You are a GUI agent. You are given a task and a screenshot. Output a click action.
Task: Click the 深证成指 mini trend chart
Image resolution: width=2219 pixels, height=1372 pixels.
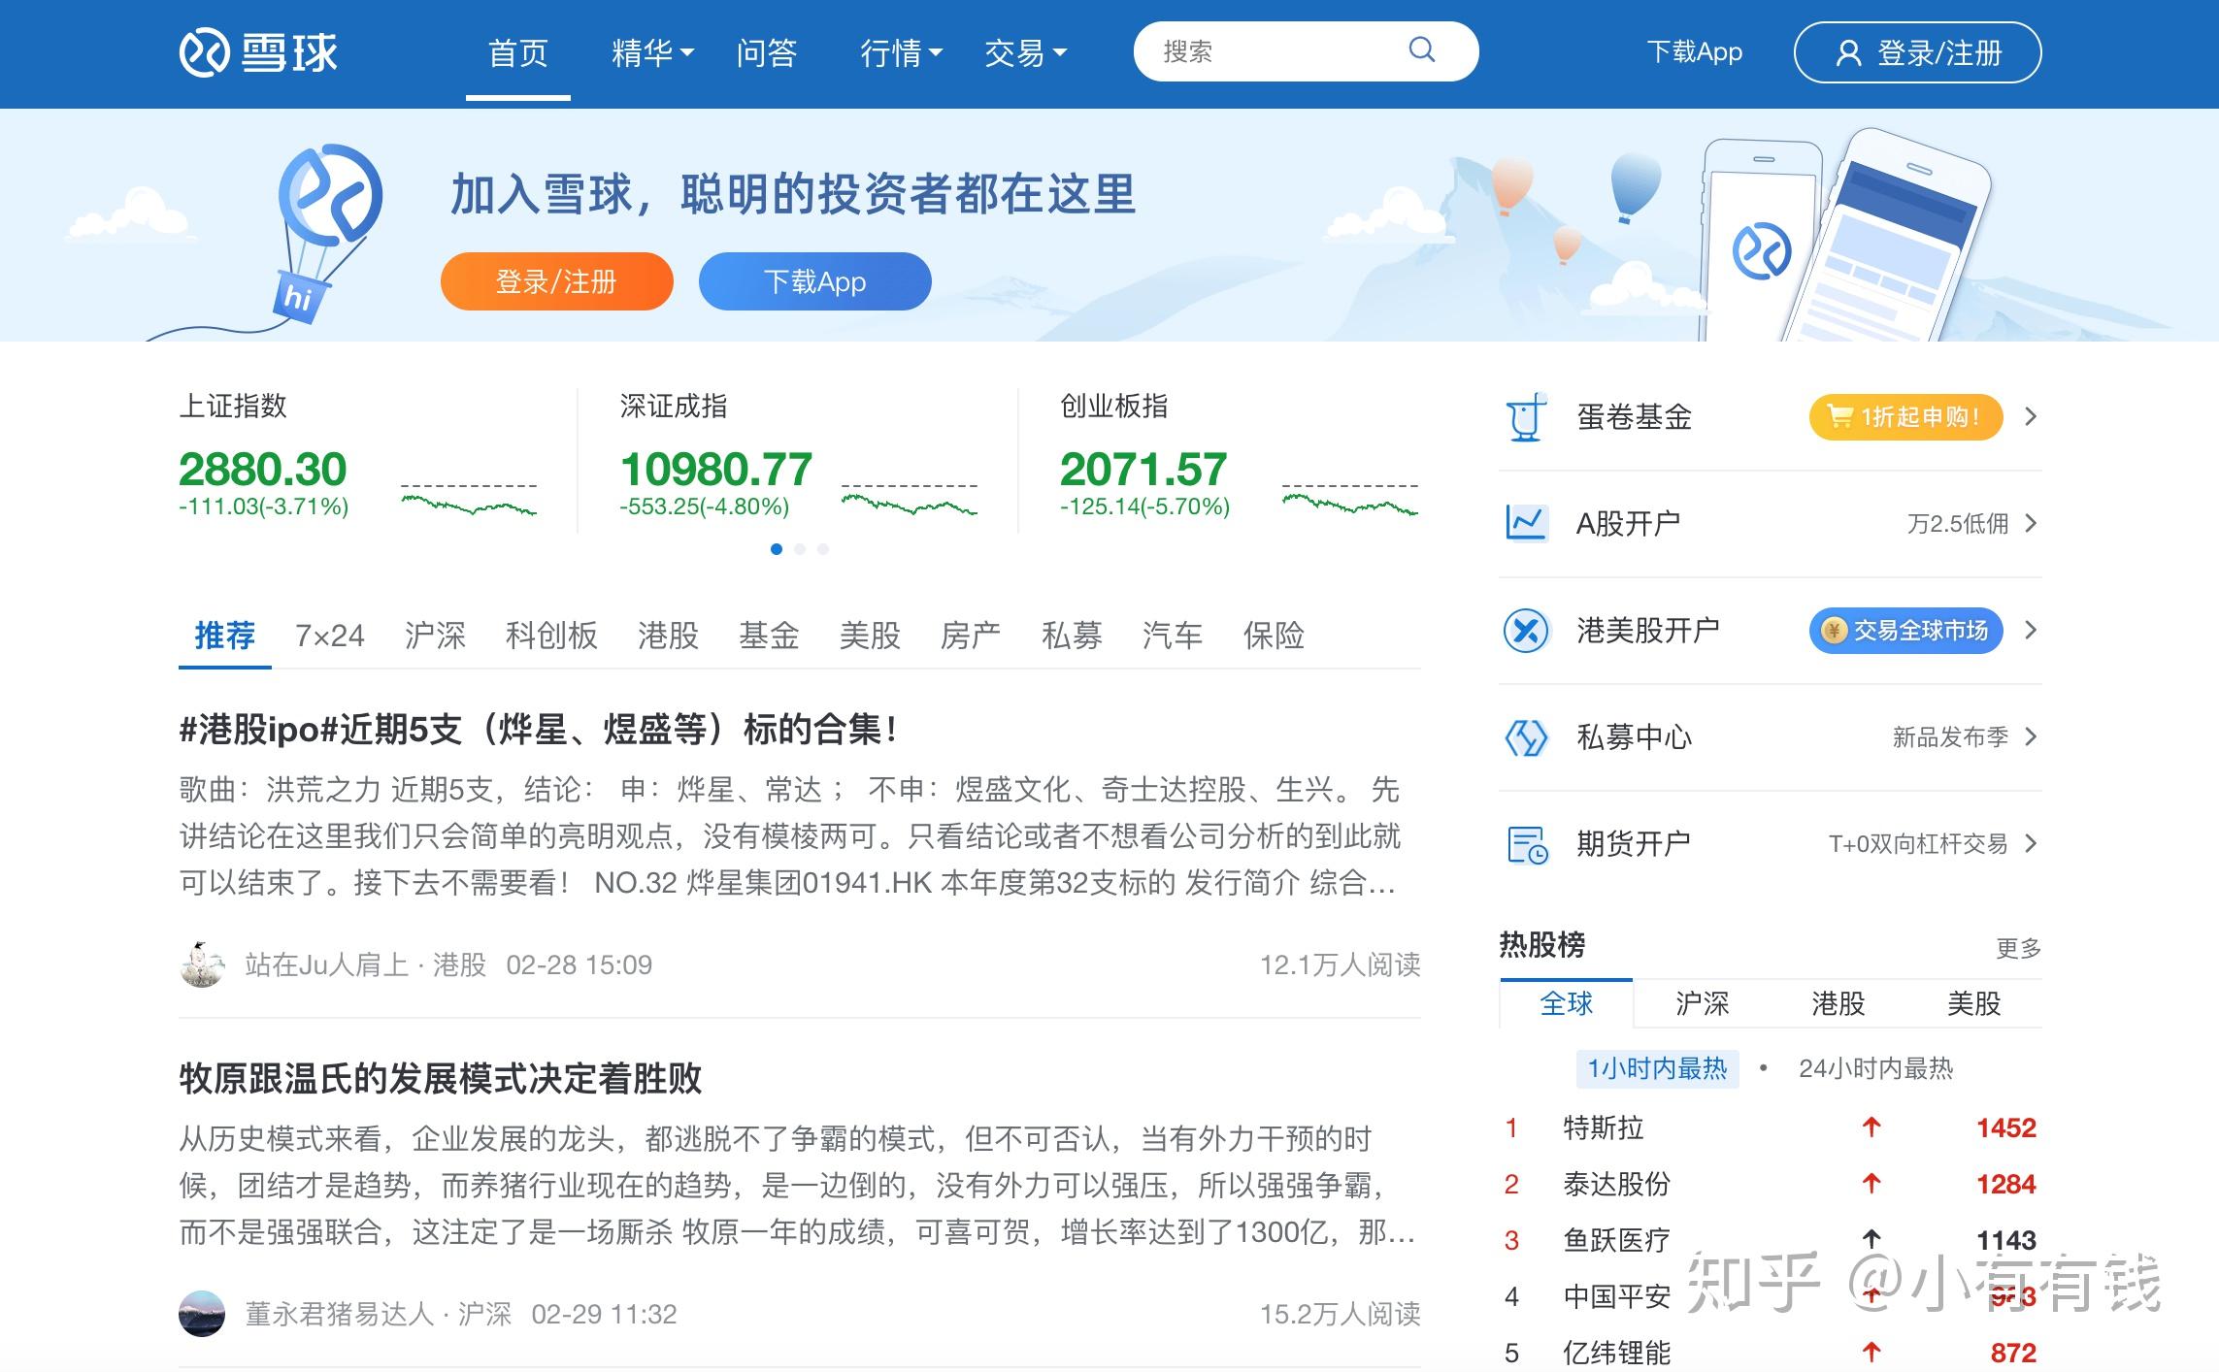(x=910, y=498)
